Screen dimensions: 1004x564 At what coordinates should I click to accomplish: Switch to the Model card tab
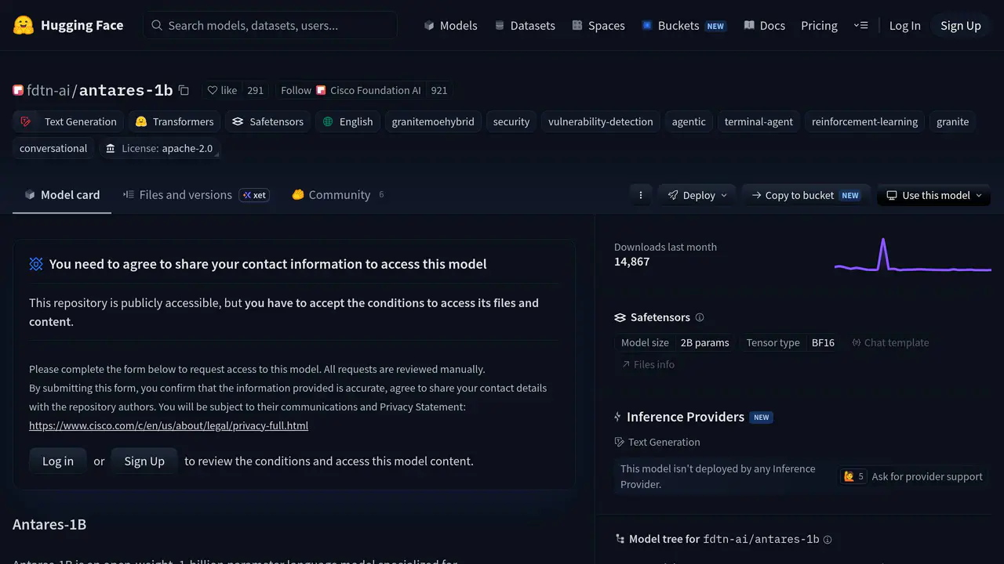(62, 195)
